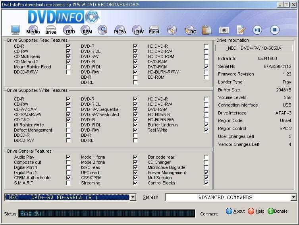This screenshot has width=299, height=225.
Task: Click the green Donate dollar icon
Action: point(270,211)
